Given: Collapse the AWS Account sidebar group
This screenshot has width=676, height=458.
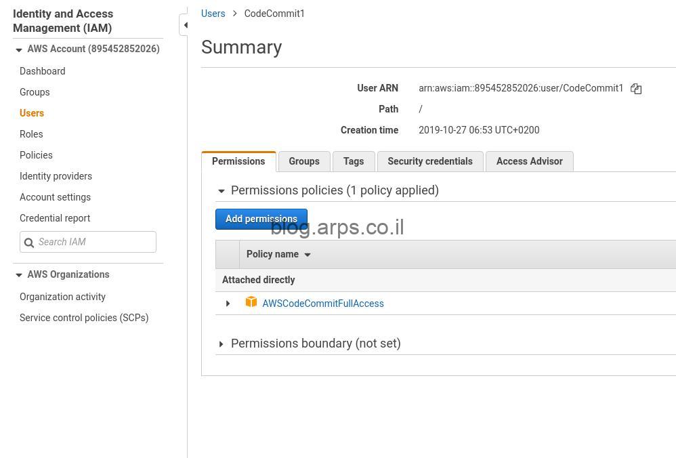Looking at the screenshot, I should coord(18,50).
